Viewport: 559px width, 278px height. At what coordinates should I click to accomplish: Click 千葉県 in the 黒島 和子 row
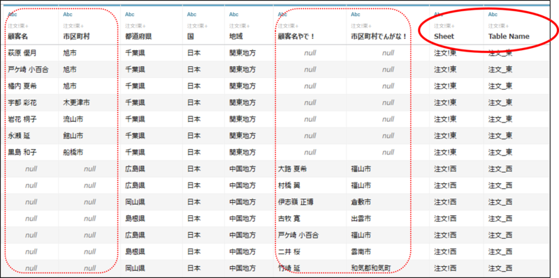pyautogui.click(x=135, y=152)
